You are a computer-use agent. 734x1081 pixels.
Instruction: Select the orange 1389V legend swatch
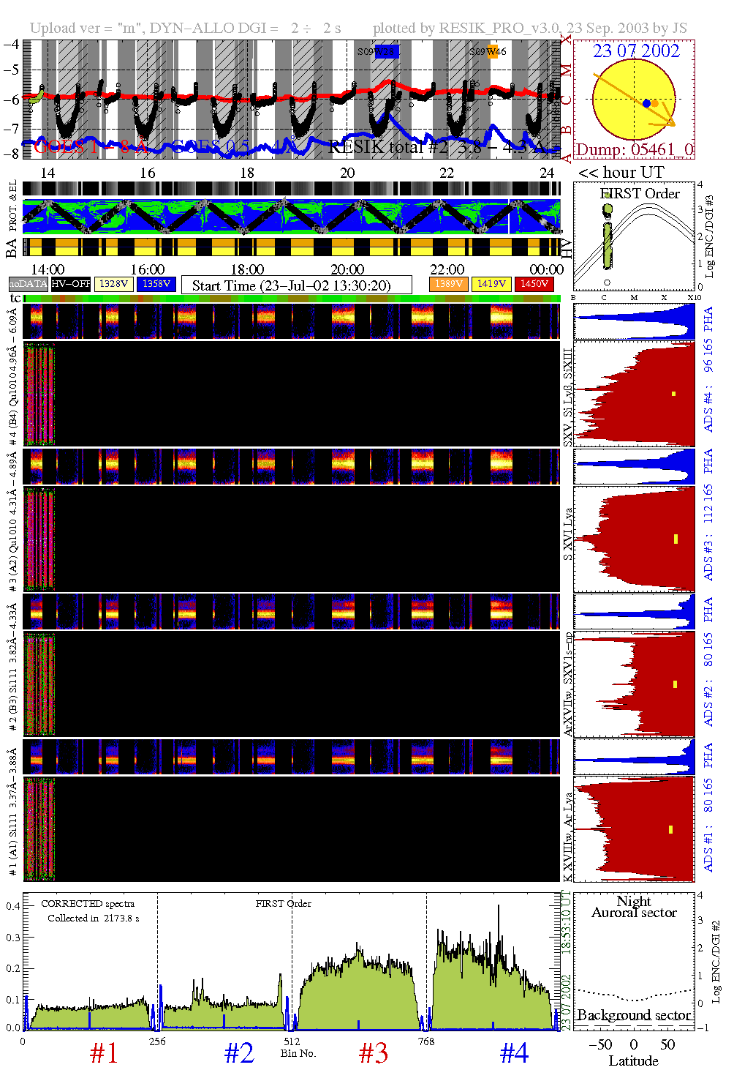point(448,284)
